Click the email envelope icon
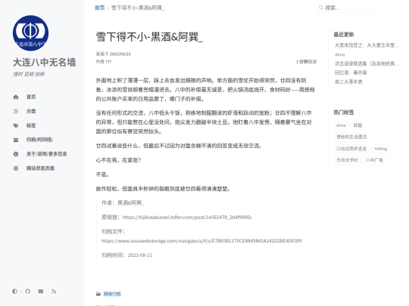Viewport: 409px width, 306px height. [41, 291]
